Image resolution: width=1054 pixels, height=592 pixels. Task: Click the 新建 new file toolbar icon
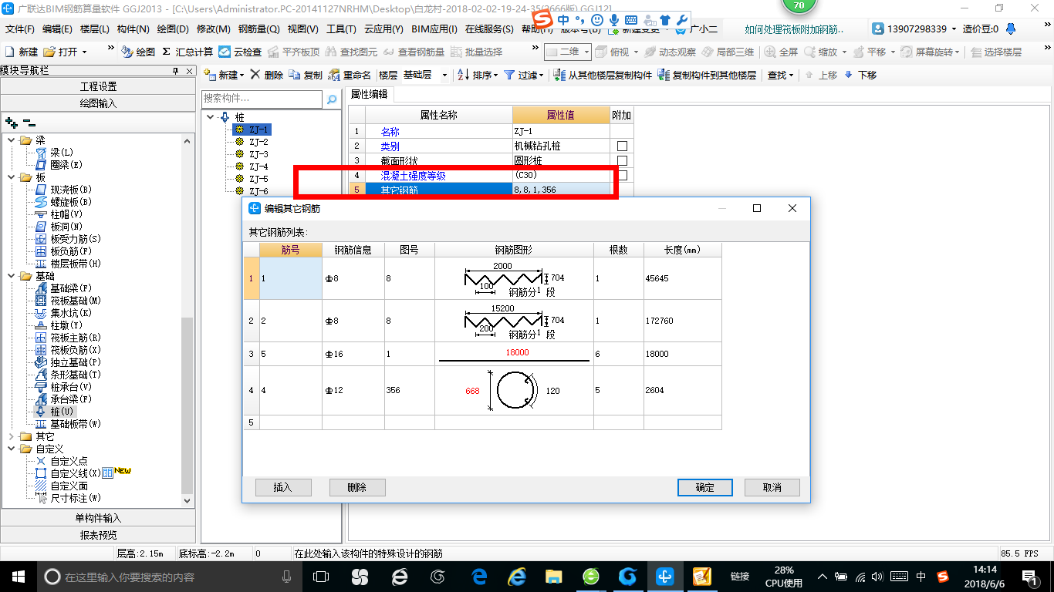[10, 52]
